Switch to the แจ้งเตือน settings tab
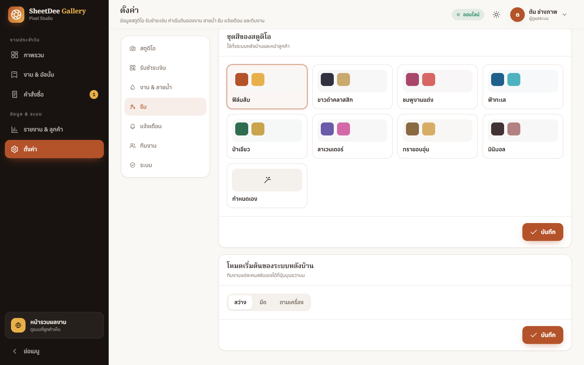This screenshot has height=365, width=584. coord(165,126)
